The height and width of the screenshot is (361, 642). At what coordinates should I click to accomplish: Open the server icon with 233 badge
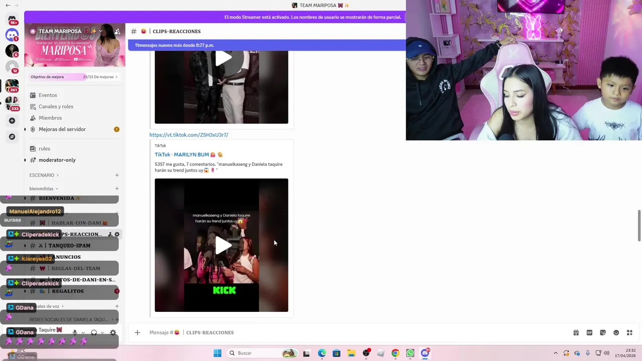point(12,103)
